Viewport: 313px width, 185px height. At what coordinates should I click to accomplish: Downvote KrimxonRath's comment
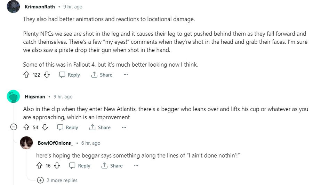(47, 75)
